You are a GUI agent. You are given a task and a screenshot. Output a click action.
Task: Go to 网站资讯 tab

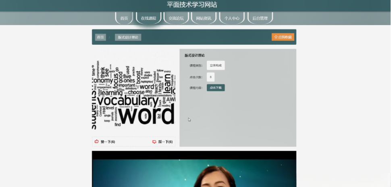[204, 18]
